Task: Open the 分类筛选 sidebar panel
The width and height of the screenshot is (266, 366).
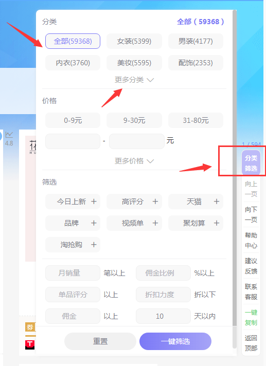Action: 251,163
